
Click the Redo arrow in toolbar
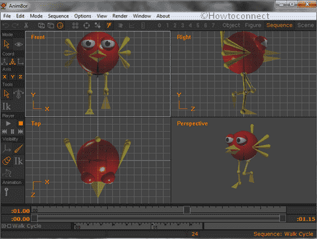15,25
